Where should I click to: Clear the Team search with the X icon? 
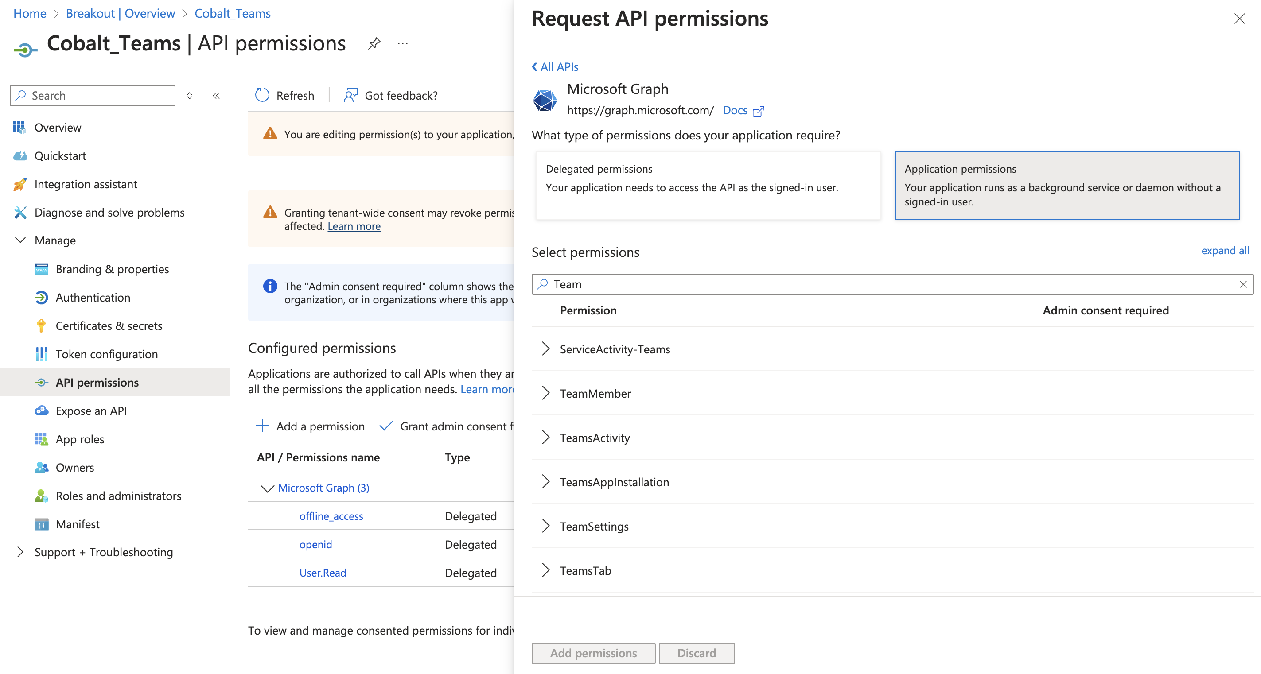[1242, 284]
